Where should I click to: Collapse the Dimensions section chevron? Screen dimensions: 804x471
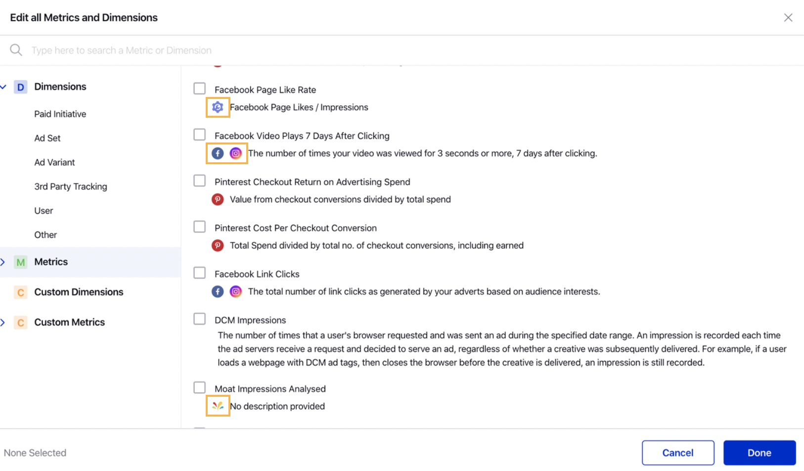[3, 87]
